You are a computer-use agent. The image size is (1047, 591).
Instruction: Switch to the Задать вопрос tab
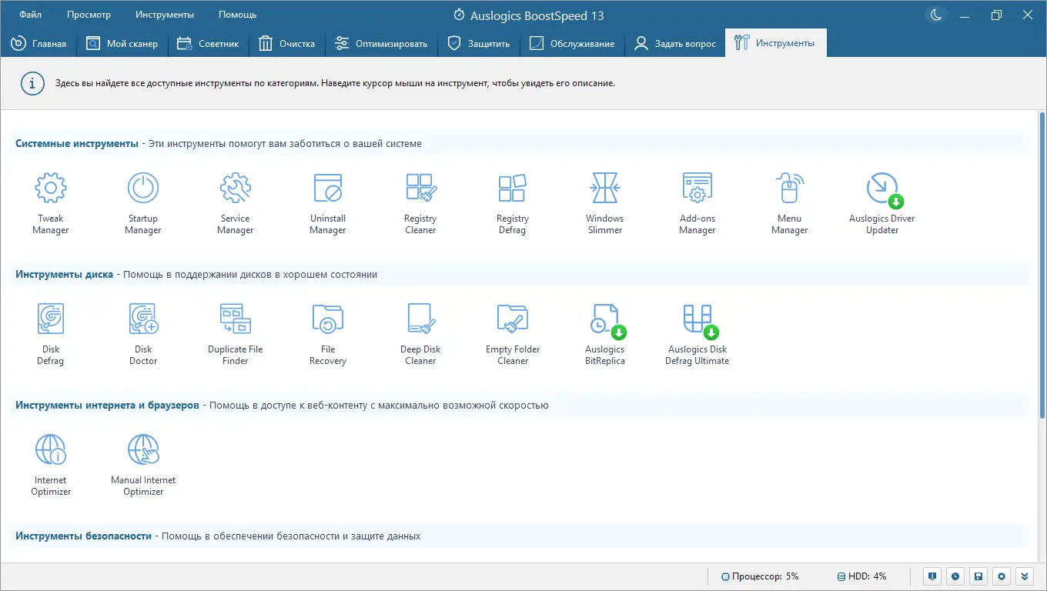tap(674, 44)
